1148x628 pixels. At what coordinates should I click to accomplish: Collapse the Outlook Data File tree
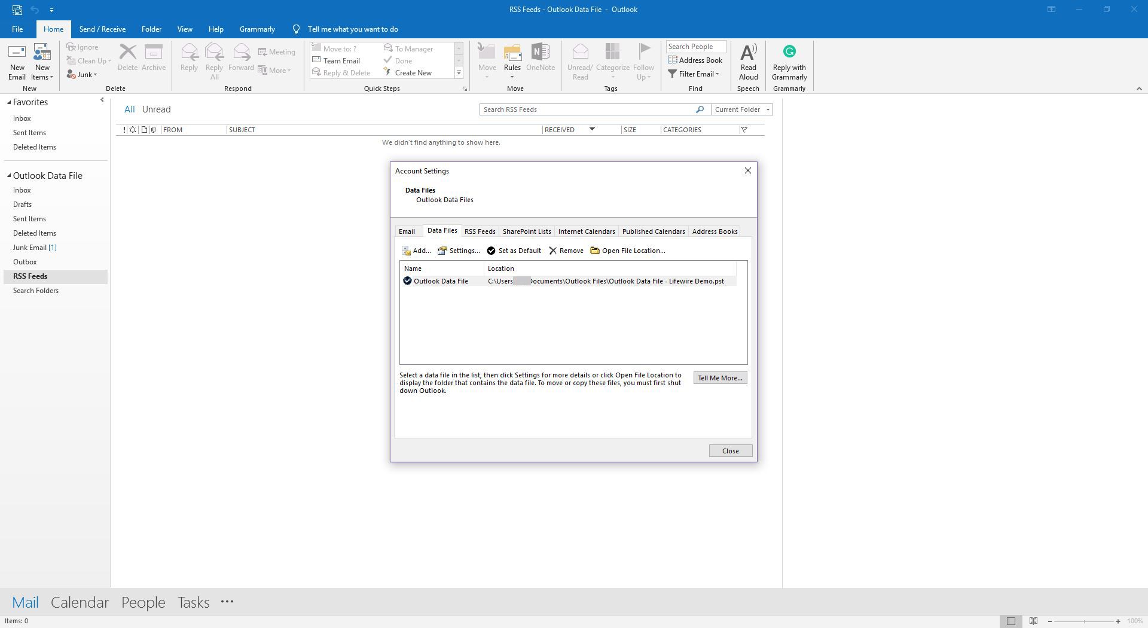point(9,176)
